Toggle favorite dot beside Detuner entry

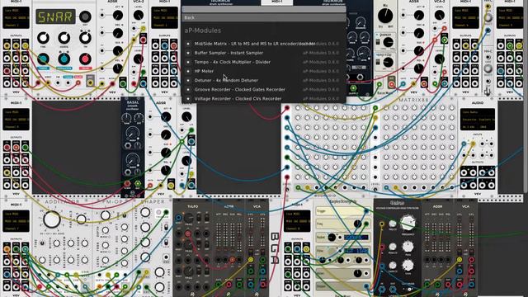coord(188,80)
